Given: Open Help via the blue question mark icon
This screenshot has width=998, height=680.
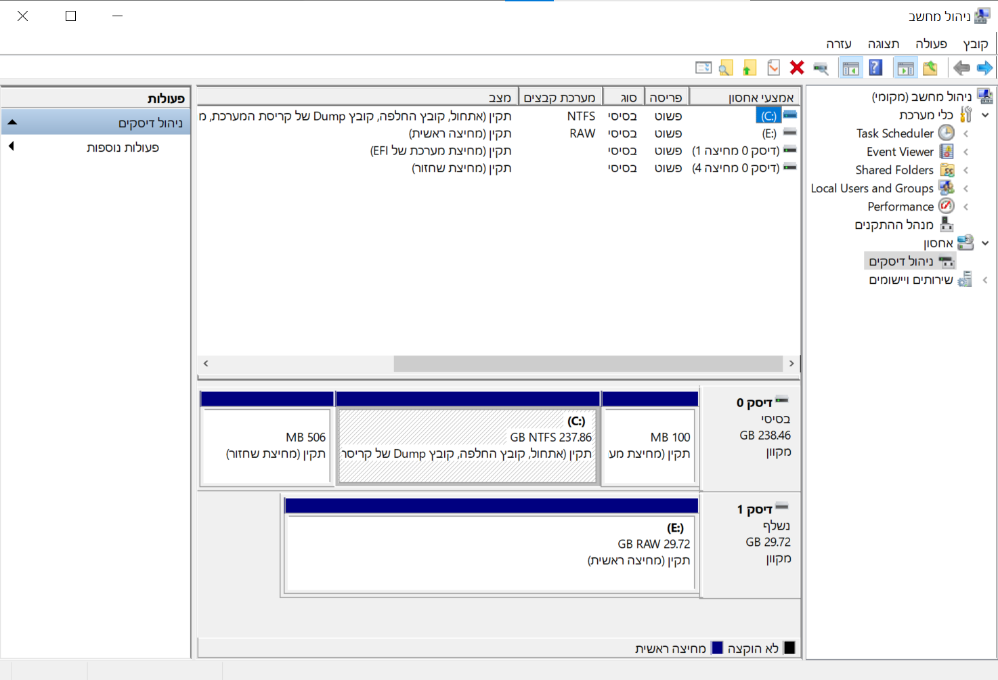Looking at the screenshot, I should [875, 68].
